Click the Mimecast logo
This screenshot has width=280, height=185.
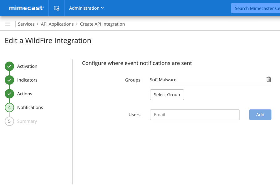point(26,8)
